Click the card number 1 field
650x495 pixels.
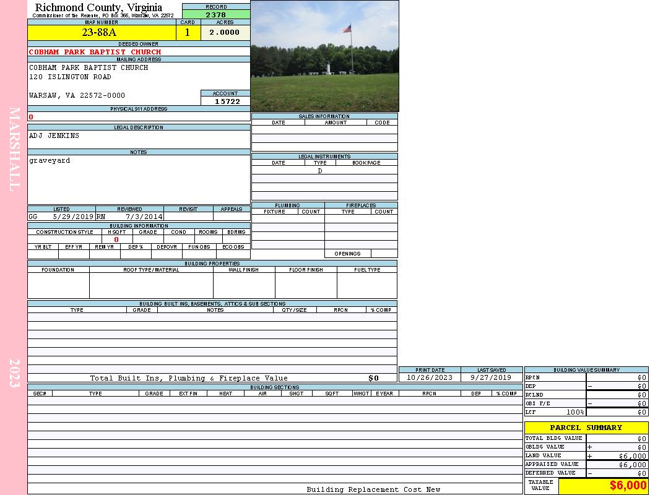pos(188,33)
